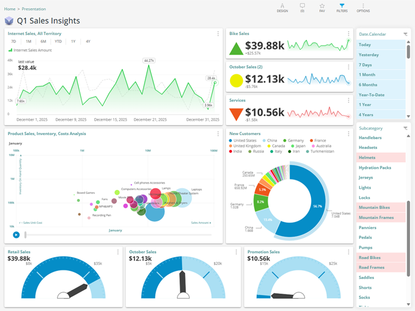
Task: Deselect Mountain Bikes subcategory
Action: click(x=381, y=207)
